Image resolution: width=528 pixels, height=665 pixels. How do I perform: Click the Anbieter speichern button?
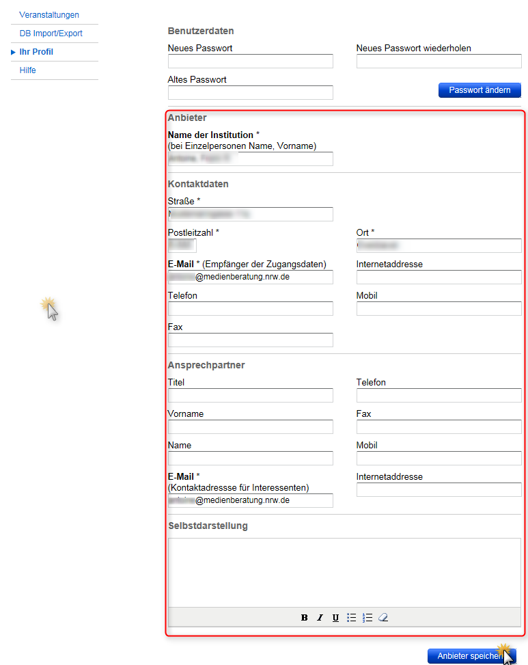(469, 656)
